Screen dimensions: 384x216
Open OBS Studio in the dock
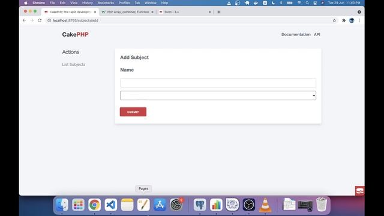[x=249, y=205]
